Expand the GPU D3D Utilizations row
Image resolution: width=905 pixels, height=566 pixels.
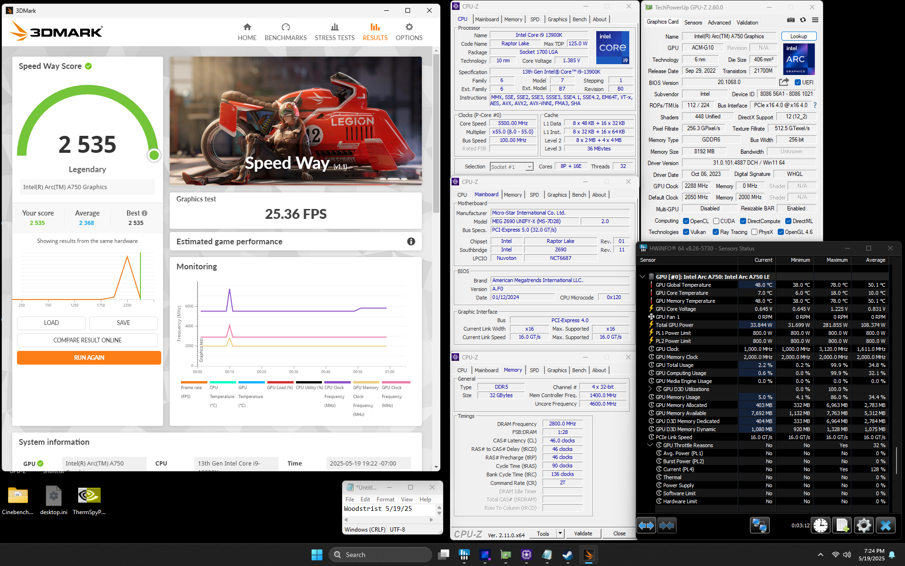pos(650,389)
